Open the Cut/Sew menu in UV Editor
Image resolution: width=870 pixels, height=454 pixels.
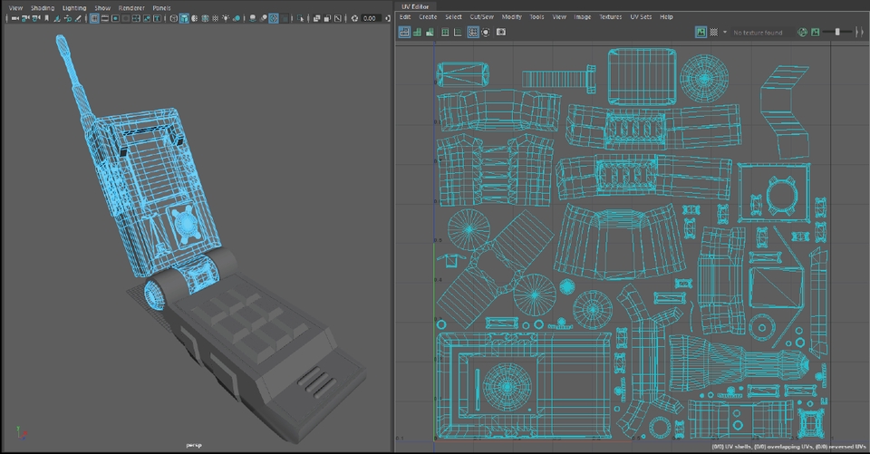coord(481,16)
